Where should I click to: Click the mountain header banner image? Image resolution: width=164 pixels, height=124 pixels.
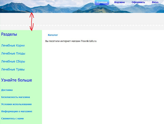tap(82, 6)
